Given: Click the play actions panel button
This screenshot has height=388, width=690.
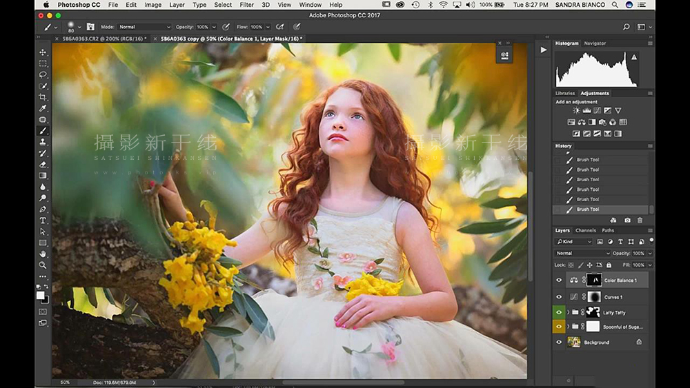Looking at the screenshot, I should (544, 50).
